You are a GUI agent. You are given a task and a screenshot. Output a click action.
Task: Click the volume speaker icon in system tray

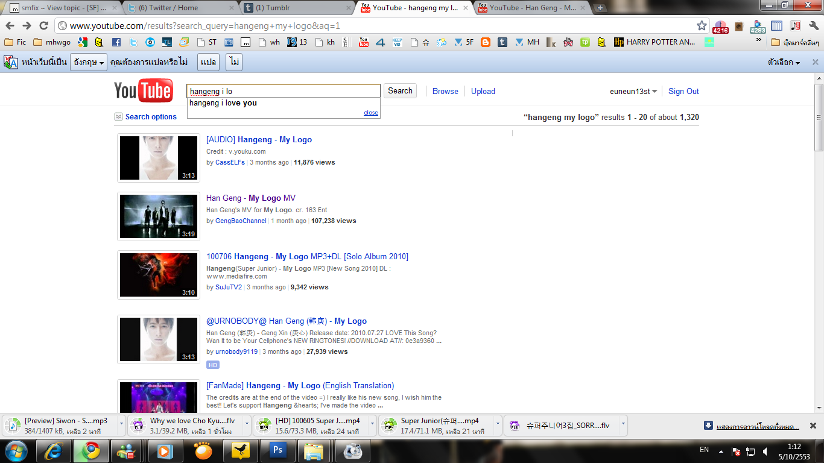point(765,451)
